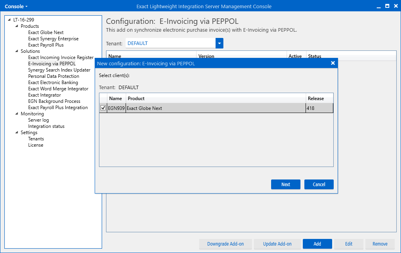The height and width of the screenshot is (253, 401).
Task: Click the Edit button
Action: click(349, 244)
